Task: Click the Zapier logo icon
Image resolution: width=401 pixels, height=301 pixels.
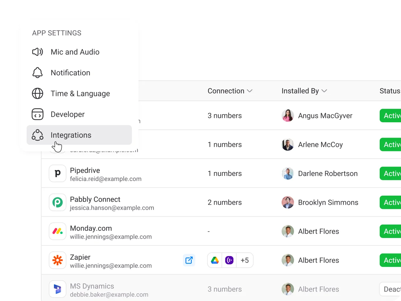Action: [x=58, y=260]
